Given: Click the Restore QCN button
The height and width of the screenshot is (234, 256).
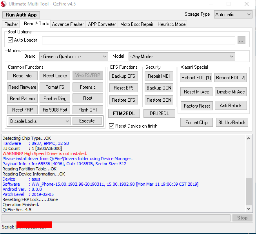Looking at the screenshot, I should pos(159,100).
